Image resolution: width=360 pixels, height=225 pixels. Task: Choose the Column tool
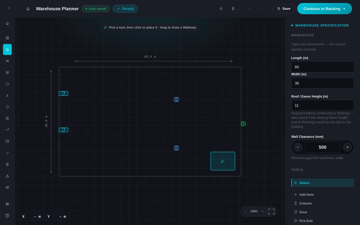[x=323, y=203]
